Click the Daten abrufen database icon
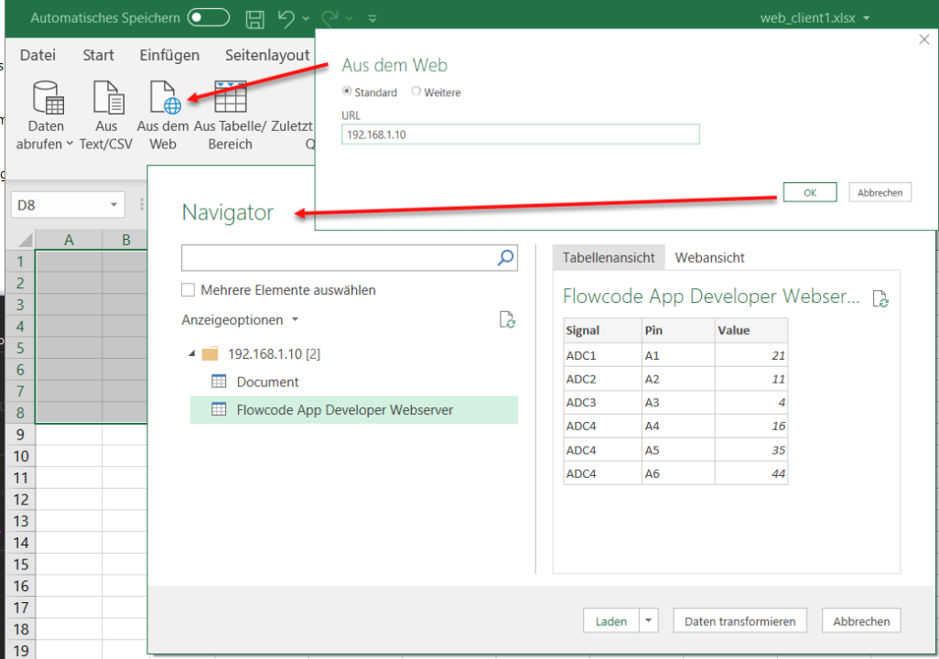Image resolution: width=939 pixels, height=659 pixels. pos(47,98)
